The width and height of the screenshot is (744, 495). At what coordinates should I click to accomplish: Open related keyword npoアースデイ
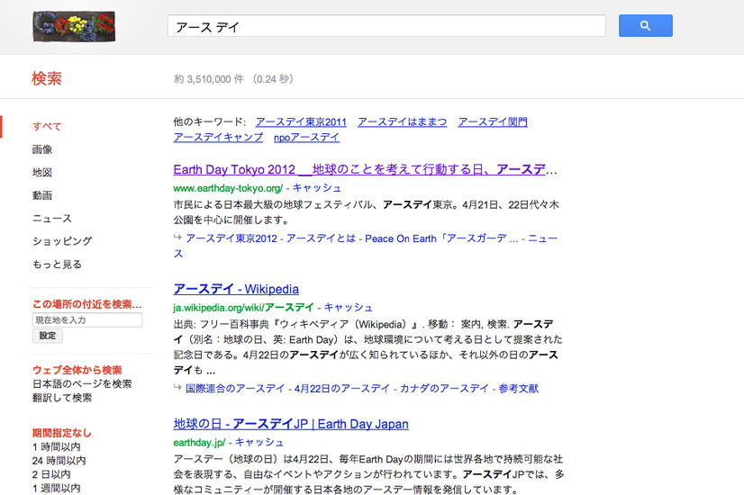pyautogui.click(x=306, y=137)
